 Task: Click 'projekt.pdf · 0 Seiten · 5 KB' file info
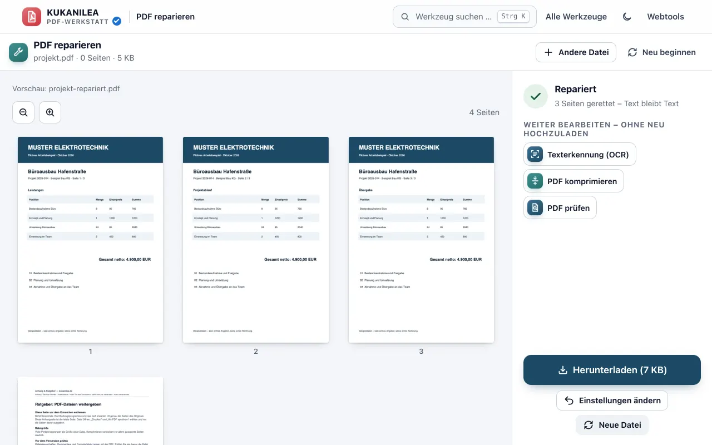(84, 58)
